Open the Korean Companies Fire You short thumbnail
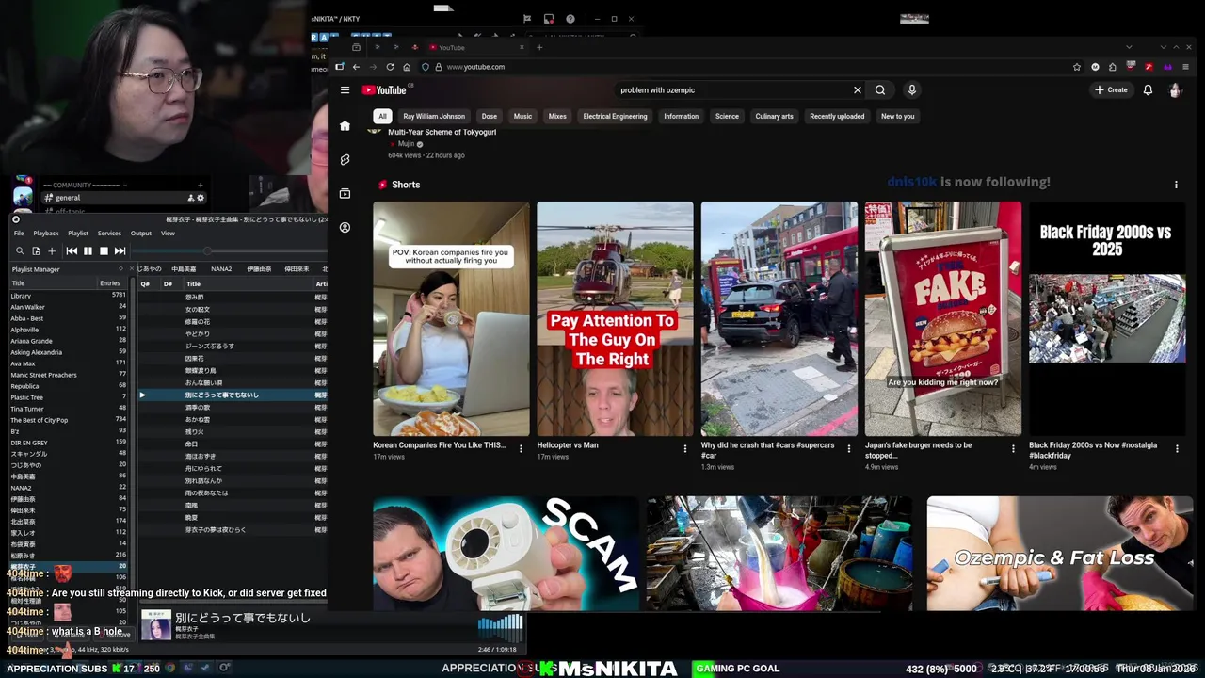Viewport: 1205px width, 678px height. pos(451,318)
